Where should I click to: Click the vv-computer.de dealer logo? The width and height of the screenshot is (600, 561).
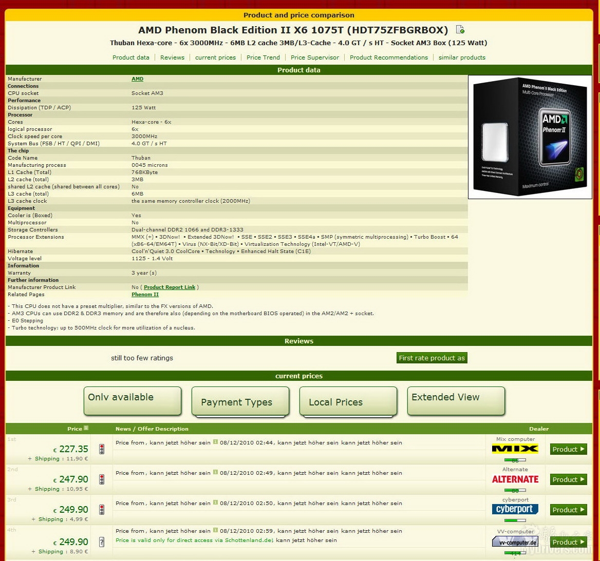[x=515, y=542]
